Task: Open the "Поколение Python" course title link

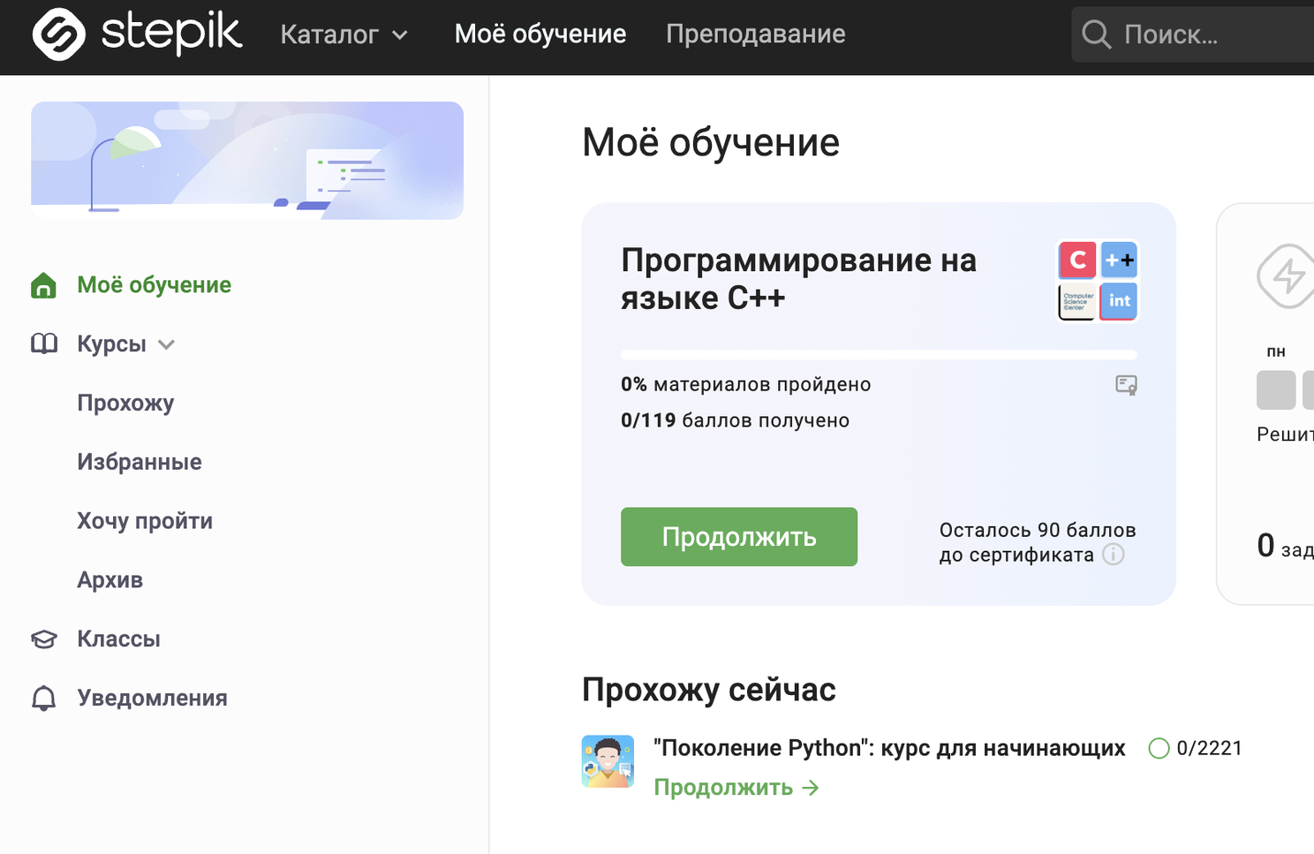Action: click(889, 748)
